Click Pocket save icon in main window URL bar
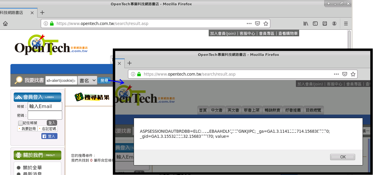Viewport: 373px width, 175px height. click(258, 24)
